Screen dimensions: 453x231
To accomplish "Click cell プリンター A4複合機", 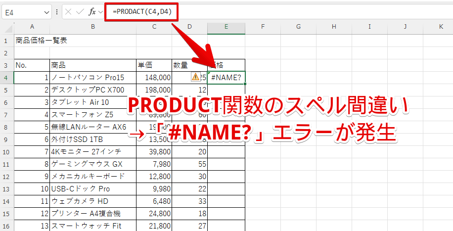I will pos(93,214).
